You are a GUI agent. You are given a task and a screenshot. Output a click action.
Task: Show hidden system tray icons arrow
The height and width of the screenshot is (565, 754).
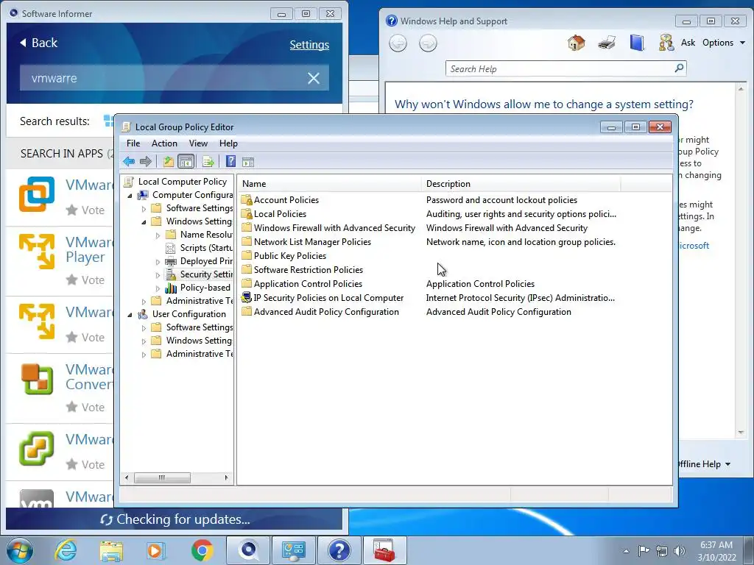click(626, 551)
